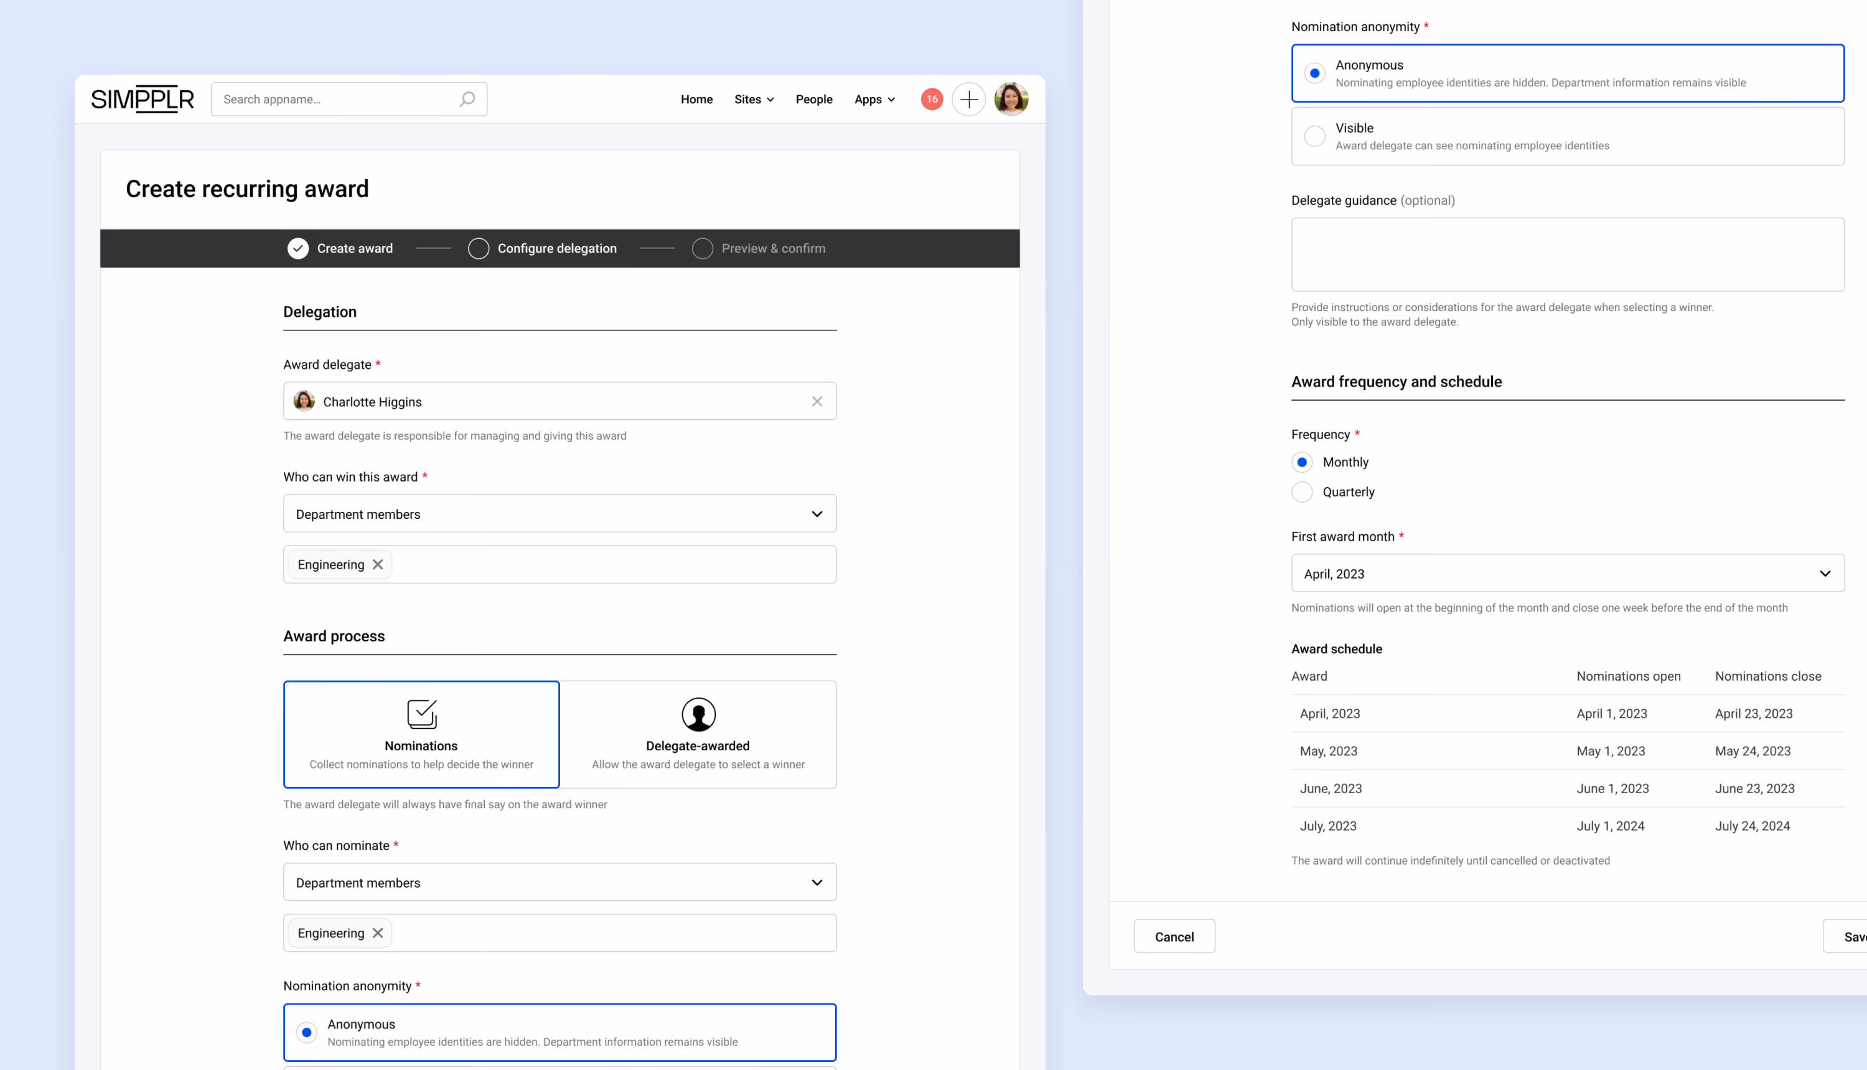Click the search magnifier icon
Screen dimensions: 1867x1070
point(467,99)
